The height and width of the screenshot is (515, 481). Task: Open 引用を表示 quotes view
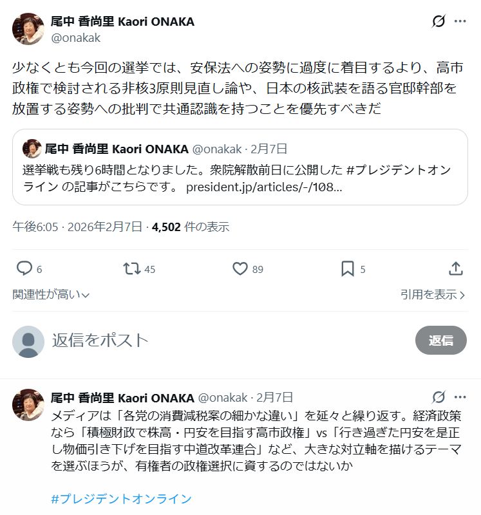click(433, 294)
